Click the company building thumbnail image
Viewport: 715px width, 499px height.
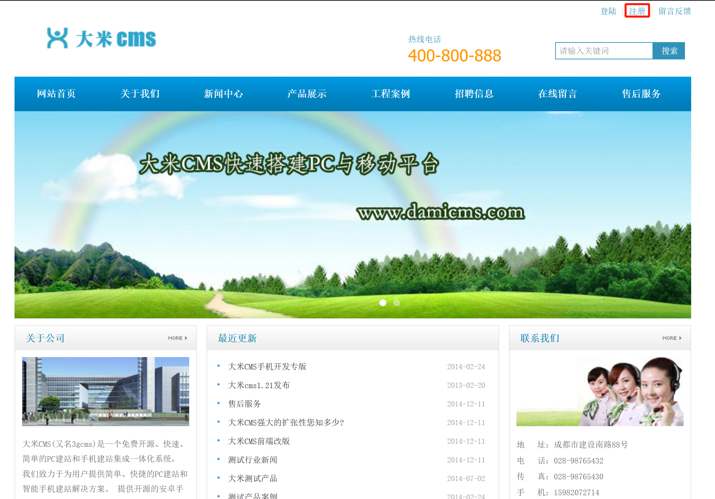106,391
